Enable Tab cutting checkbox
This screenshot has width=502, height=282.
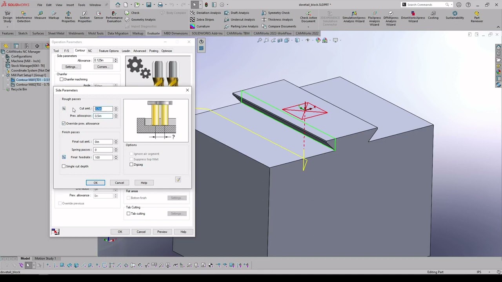click(x=128, y=213)
